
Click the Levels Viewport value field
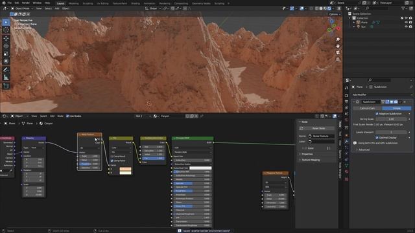click(391, 132)
